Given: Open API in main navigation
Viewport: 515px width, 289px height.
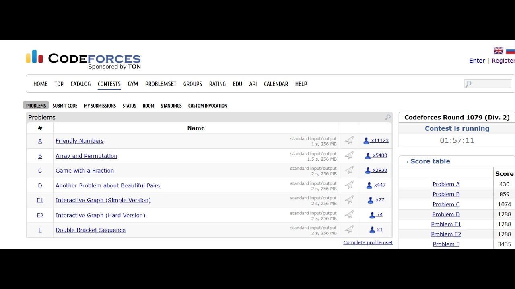Looking at the screenshot, I should click(x=253, y=84).
